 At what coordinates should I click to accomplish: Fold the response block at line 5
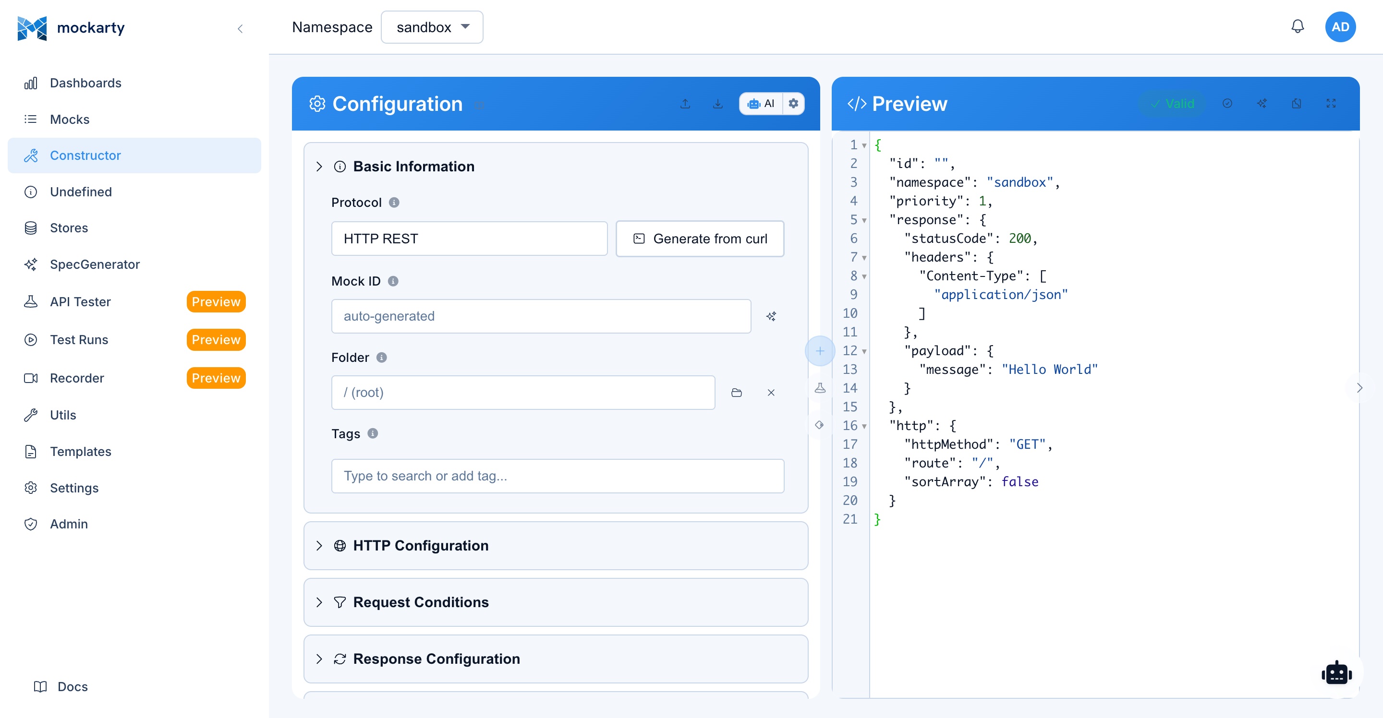tap(864, 220)
